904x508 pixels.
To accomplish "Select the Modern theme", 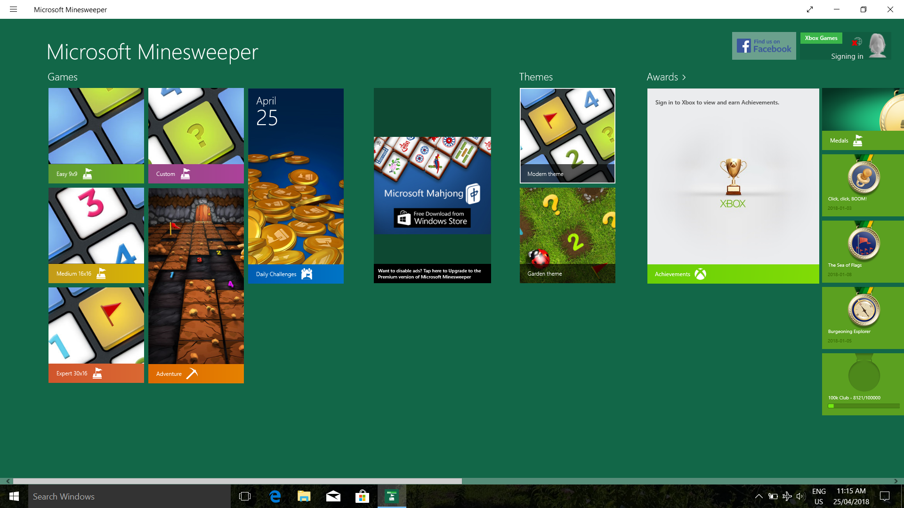I will tap(567, 135).
